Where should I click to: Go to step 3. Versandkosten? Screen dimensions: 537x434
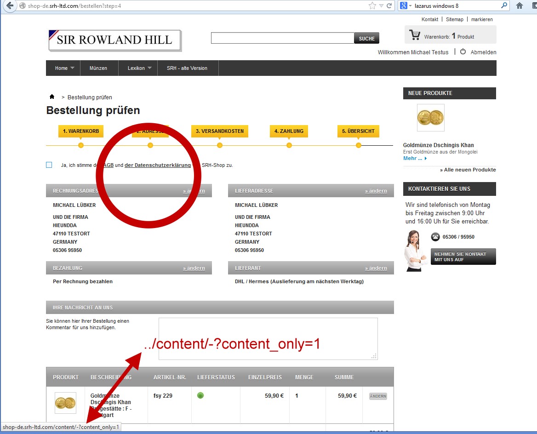[x=220, y=131]
